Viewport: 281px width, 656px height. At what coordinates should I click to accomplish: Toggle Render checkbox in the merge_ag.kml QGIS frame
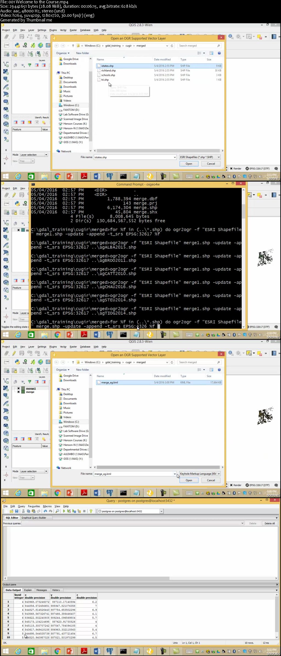(x=231, y=485)
